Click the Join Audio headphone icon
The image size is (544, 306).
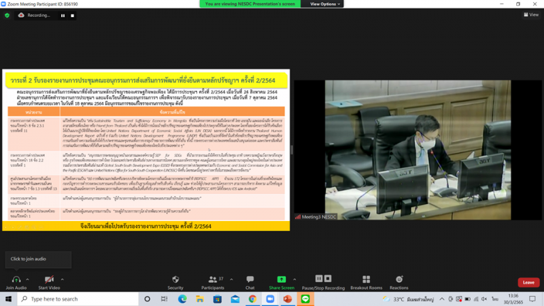pyautogui.click(x=16, y=279)
